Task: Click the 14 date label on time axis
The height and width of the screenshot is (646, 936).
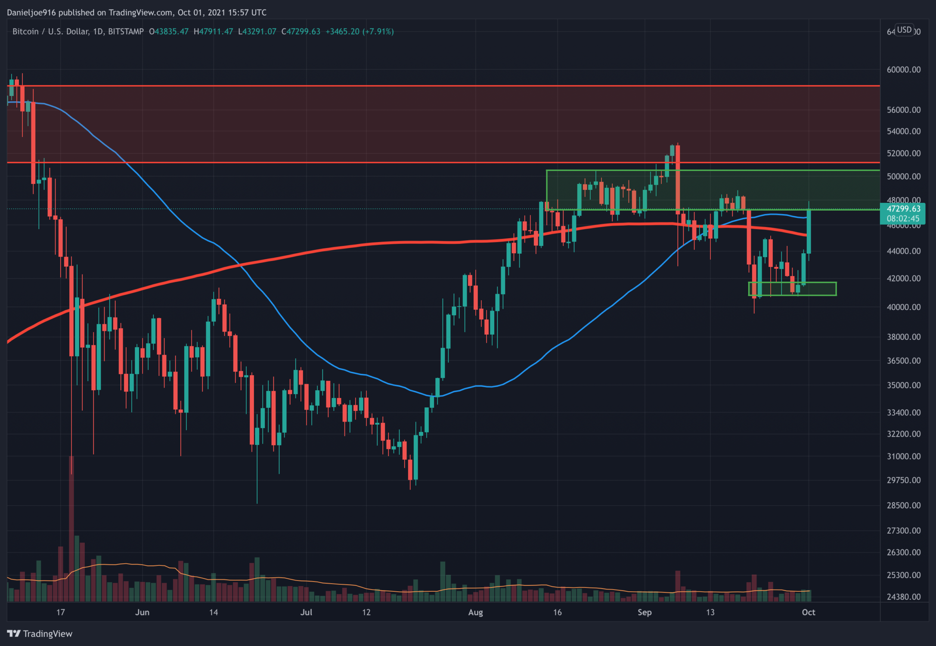Action: coord(214,612)
